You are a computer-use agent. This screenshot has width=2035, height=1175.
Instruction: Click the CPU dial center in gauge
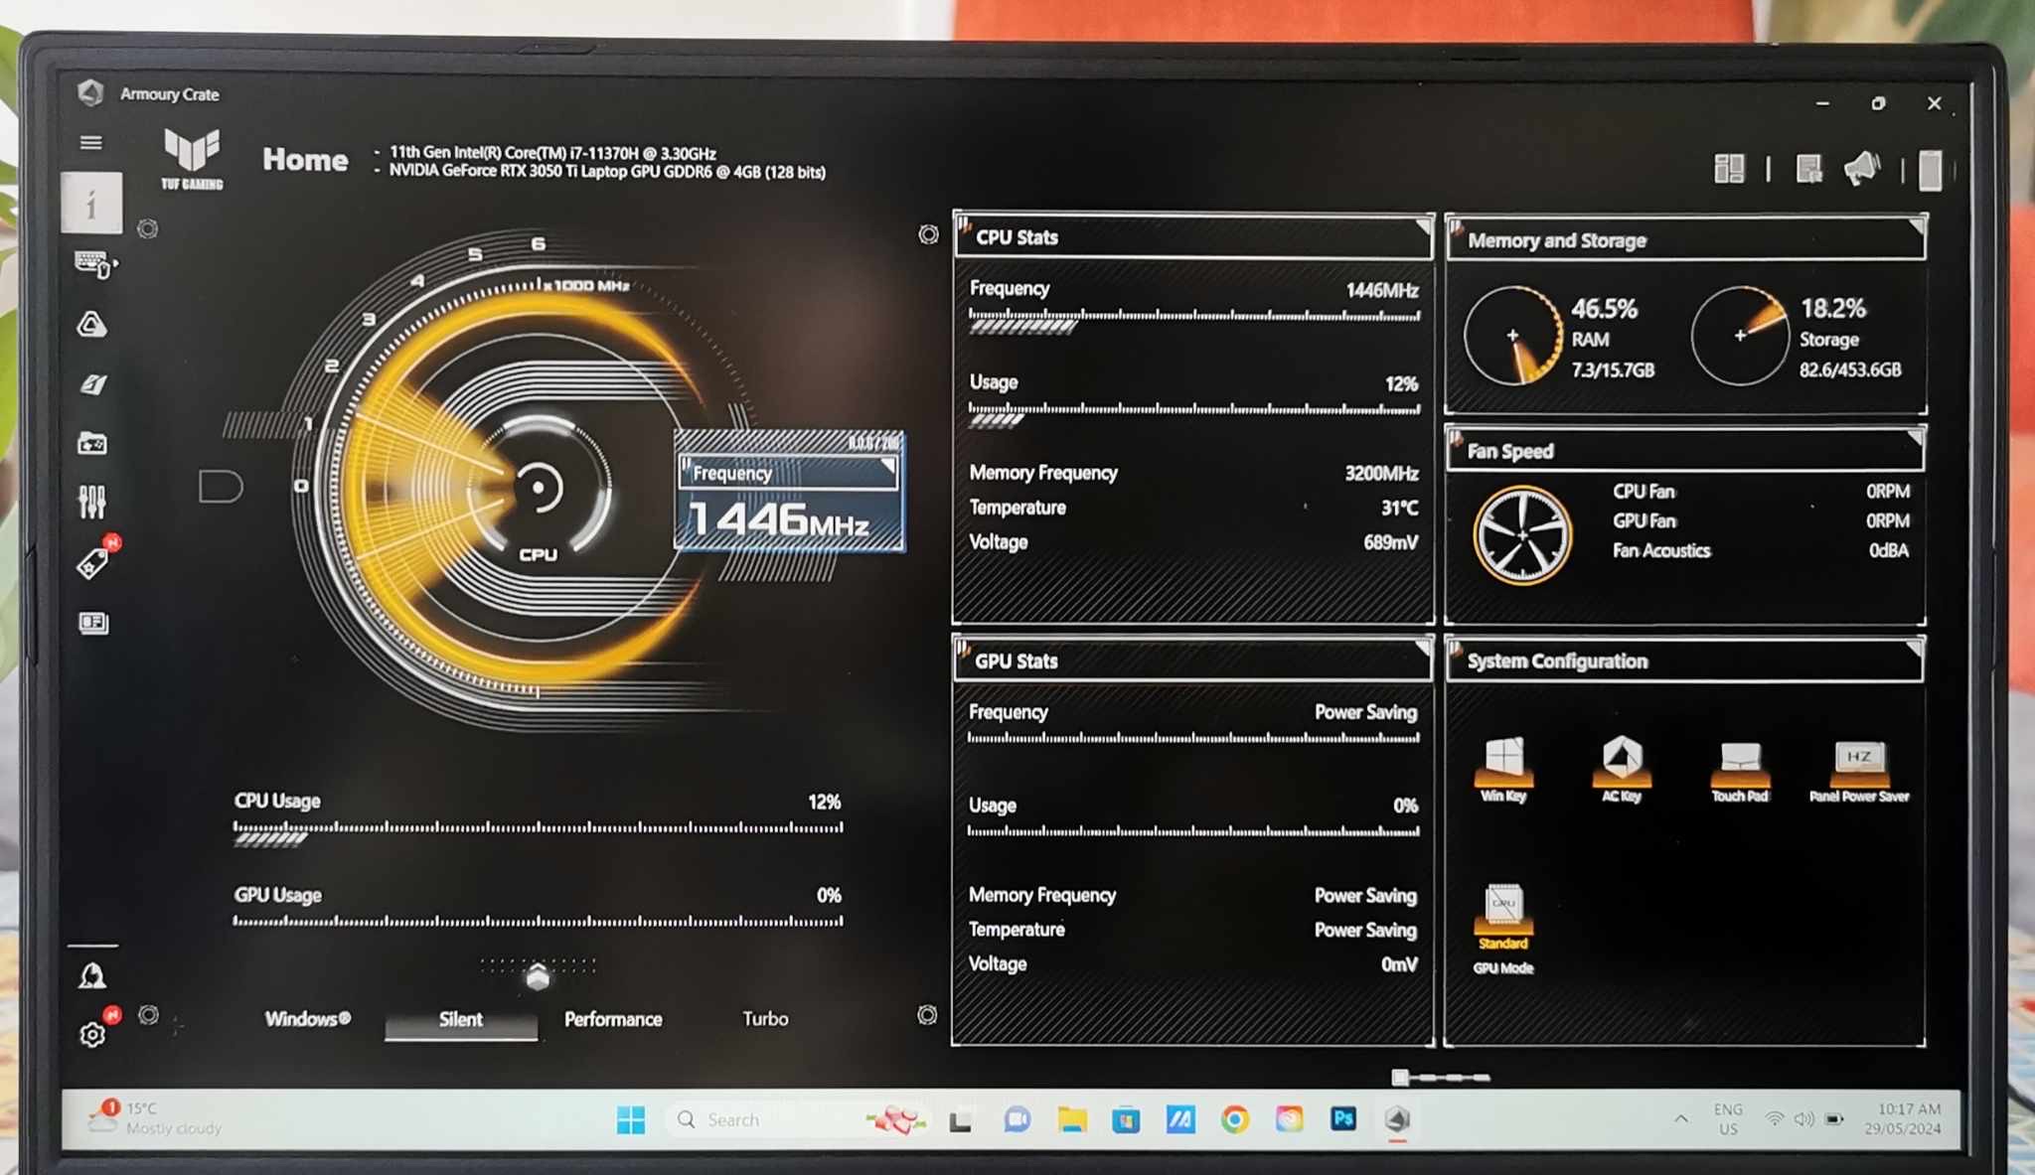pos(539,488)
